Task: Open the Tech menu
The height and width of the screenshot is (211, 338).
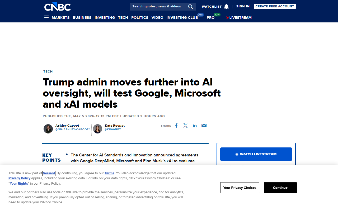Action: point(123,17)
